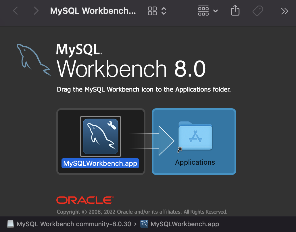296x232 pixels.
Task: Click the disk image icon in path bar
Action: (x=10, y=224)
